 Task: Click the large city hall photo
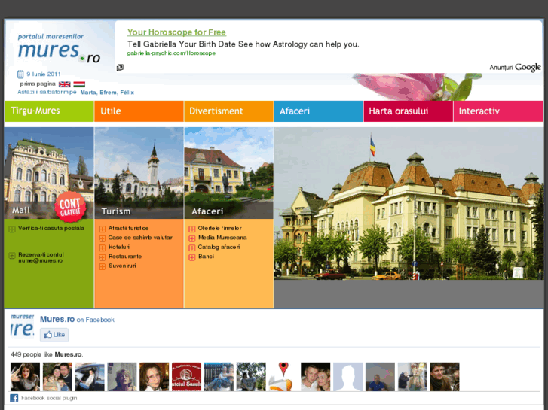coord(409,203)
